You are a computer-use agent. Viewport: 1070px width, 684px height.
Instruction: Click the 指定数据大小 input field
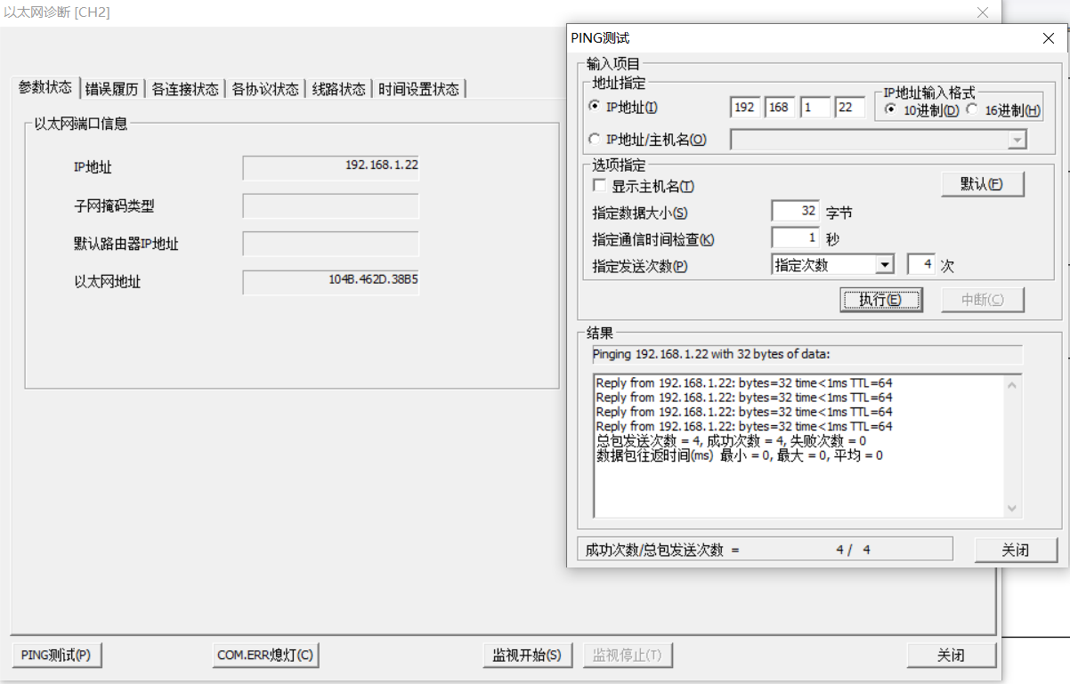[795, 212]
